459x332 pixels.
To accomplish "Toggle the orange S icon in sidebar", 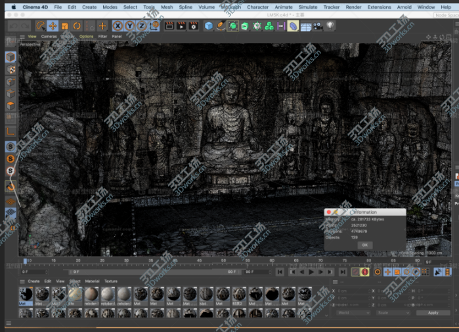I will (x=11, y=159).
